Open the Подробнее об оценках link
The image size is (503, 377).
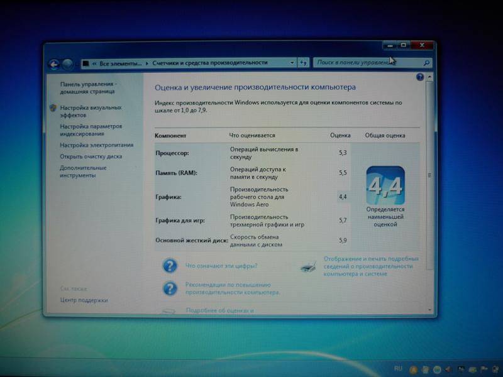pos(220,310)
